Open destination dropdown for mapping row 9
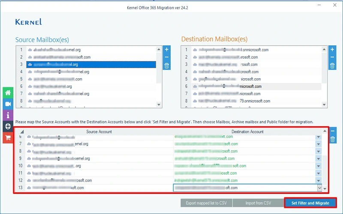The image size is (343, 214). [x=319, y=159]
